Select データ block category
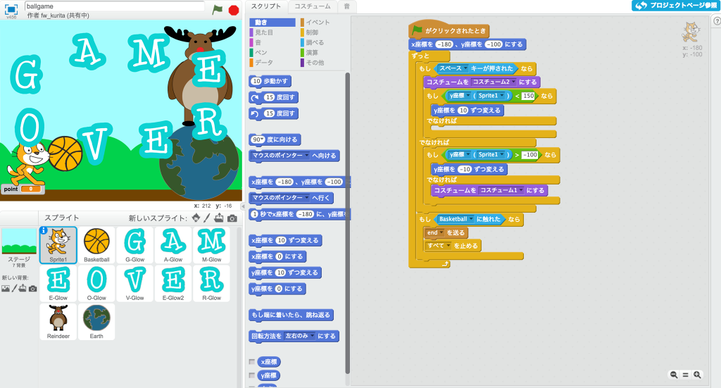 pyautogui.click(x=264, y=63)
